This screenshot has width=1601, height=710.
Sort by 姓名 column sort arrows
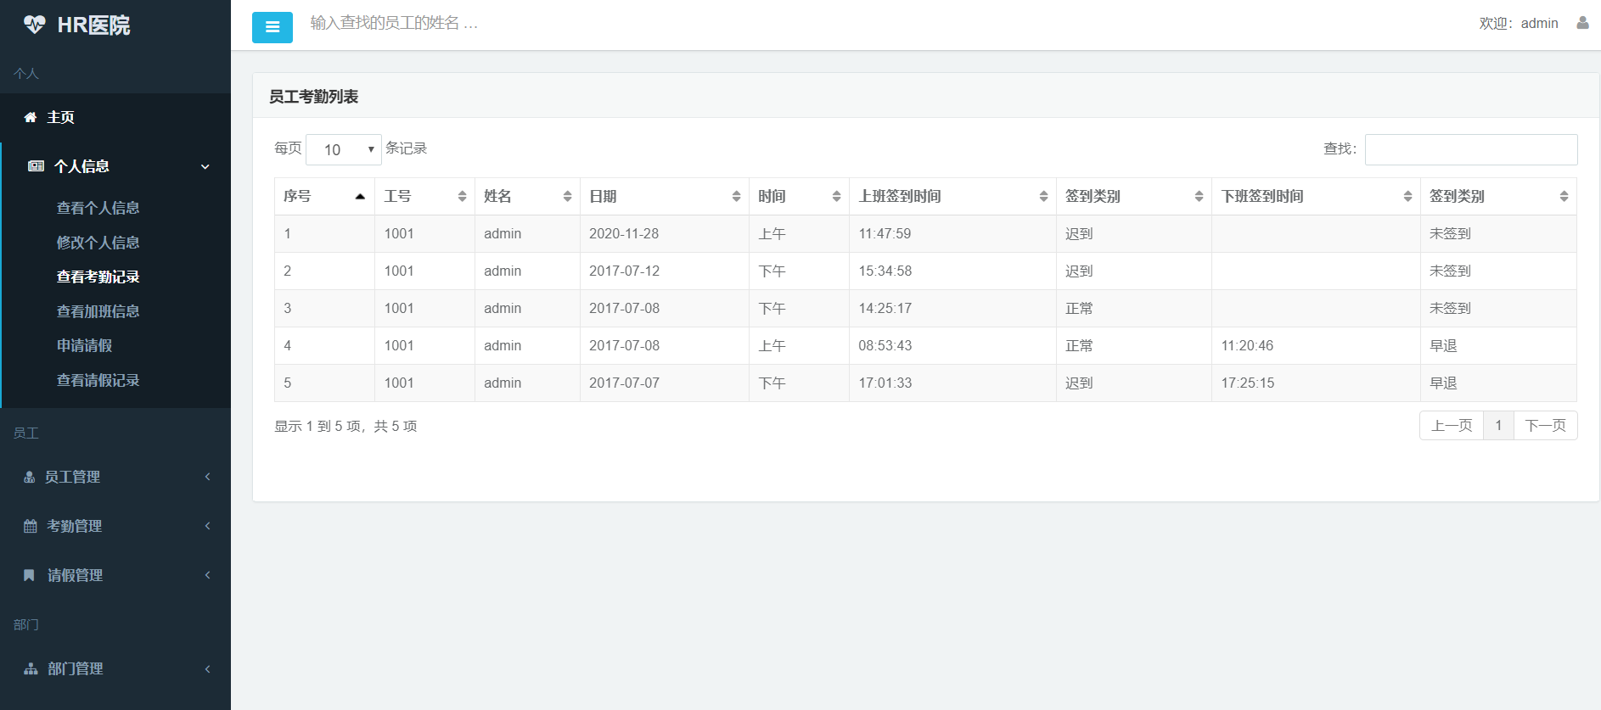tap(567, 196)
